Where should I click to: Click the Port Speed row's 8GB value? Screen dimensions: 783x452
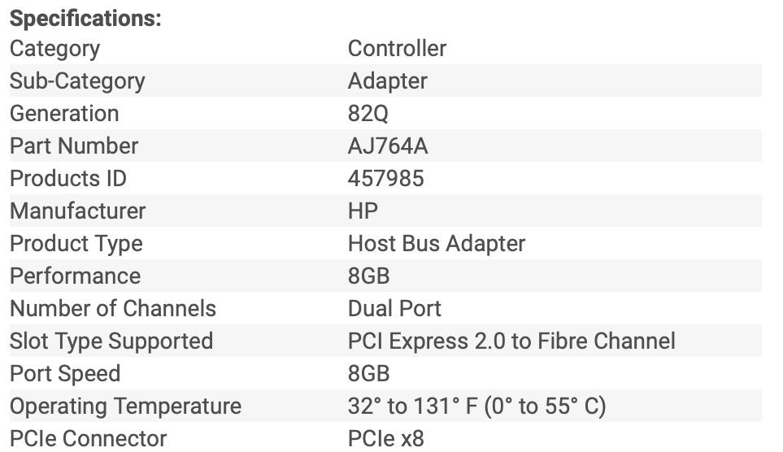[x=368, y=374]
